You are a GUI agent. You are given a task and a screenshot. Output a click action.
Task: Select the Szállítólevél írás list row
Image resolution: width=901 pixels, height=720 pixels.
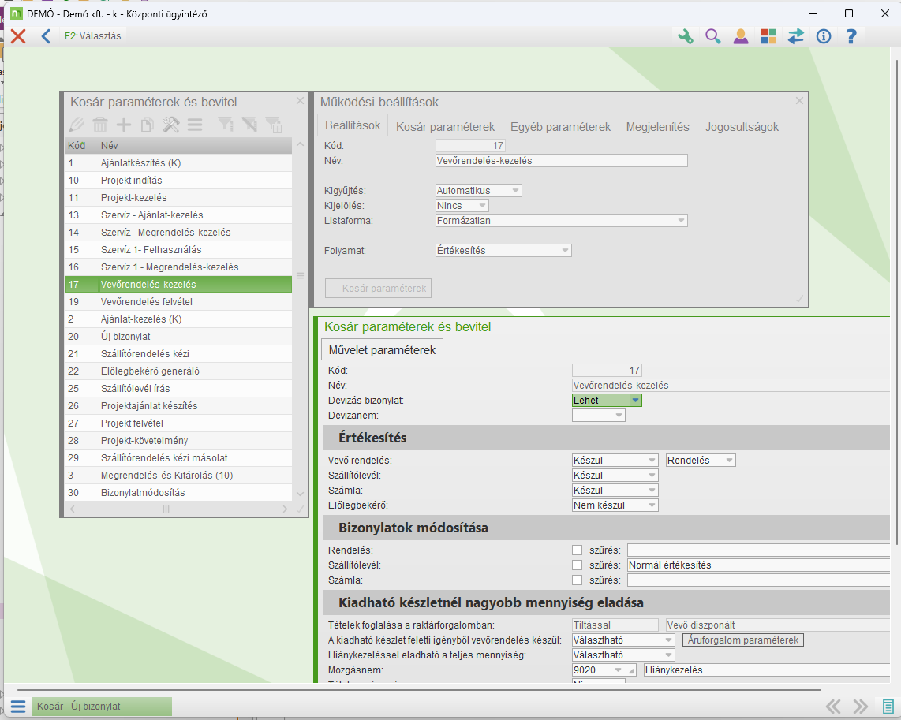click(135, 389)
